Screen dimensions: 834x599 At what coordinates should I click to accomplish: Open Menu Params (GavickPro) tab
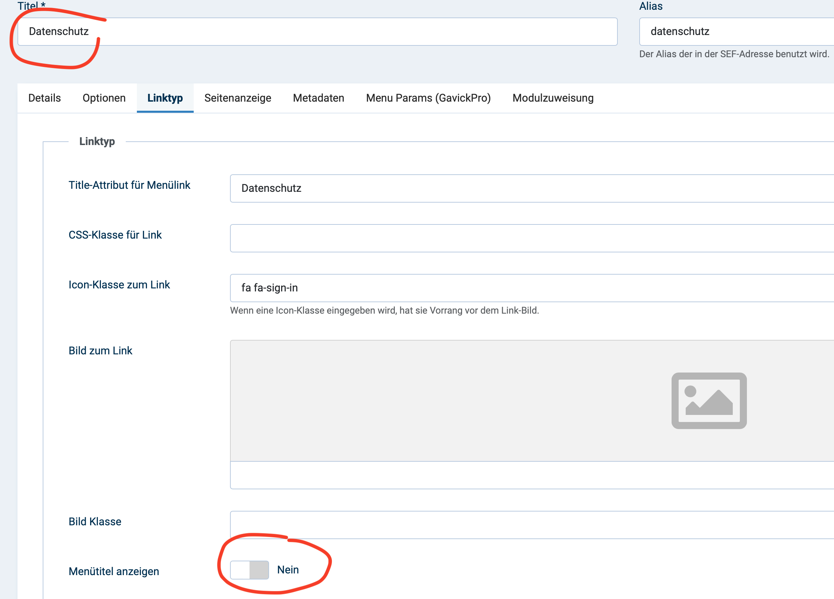pyautogui.click(x=428, y=98)
